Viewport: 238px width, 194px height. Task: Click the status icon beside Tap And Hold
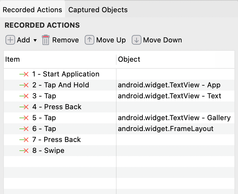(x=24, y=85)
